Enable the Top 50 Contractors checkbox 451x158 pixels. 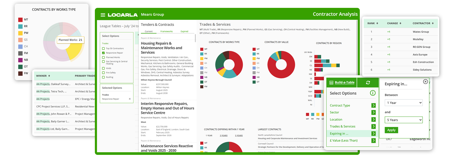pyautogui.click(x=104, y=48)
